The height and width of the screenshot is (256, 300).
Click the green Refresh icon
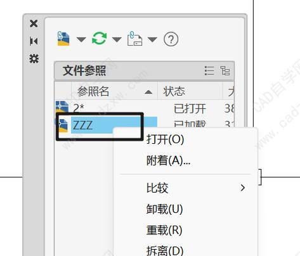tap(99, 39)
